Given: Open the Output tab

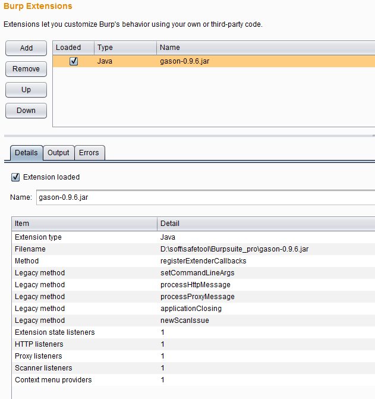Looking at the screenshot, I should click(58, 153).
